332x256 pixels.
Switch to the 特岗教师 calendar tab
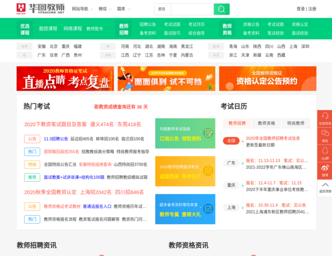tap(296, 123)
